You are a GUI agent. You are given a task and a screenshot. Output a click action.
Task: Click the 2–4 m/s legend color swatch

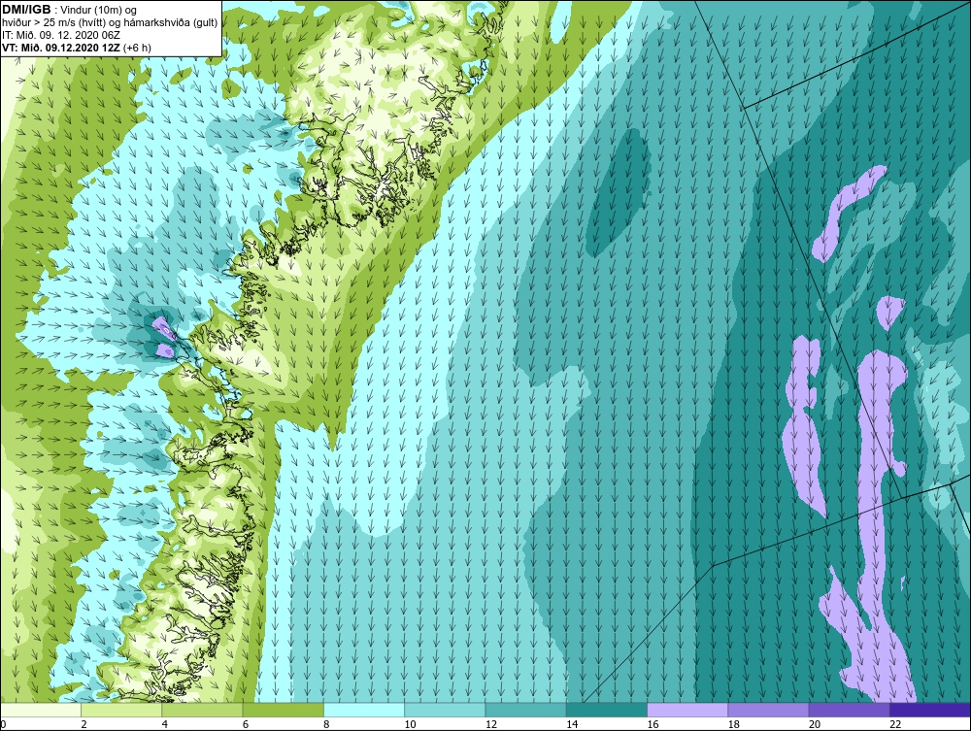click(121, 711)
